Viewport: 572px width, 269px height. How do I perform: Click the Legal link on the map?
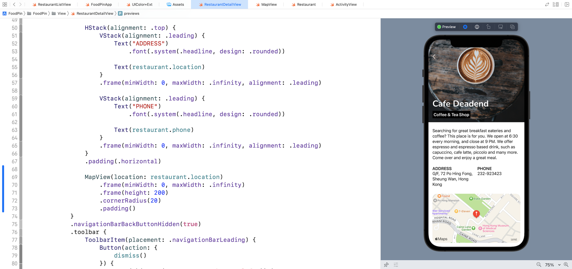(514, 239)
